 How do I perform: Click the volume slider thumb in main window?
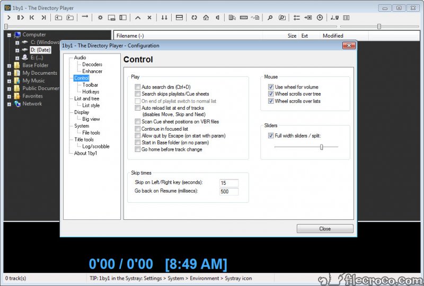379,26
